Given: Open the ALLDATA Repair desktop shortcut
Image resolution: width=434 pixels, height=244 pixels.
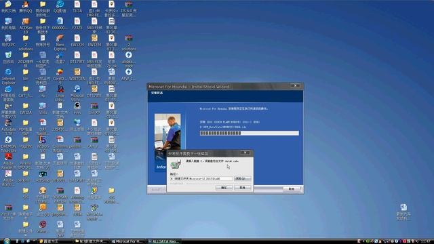Looking at the screenshot, I should [x=94, y=211].
